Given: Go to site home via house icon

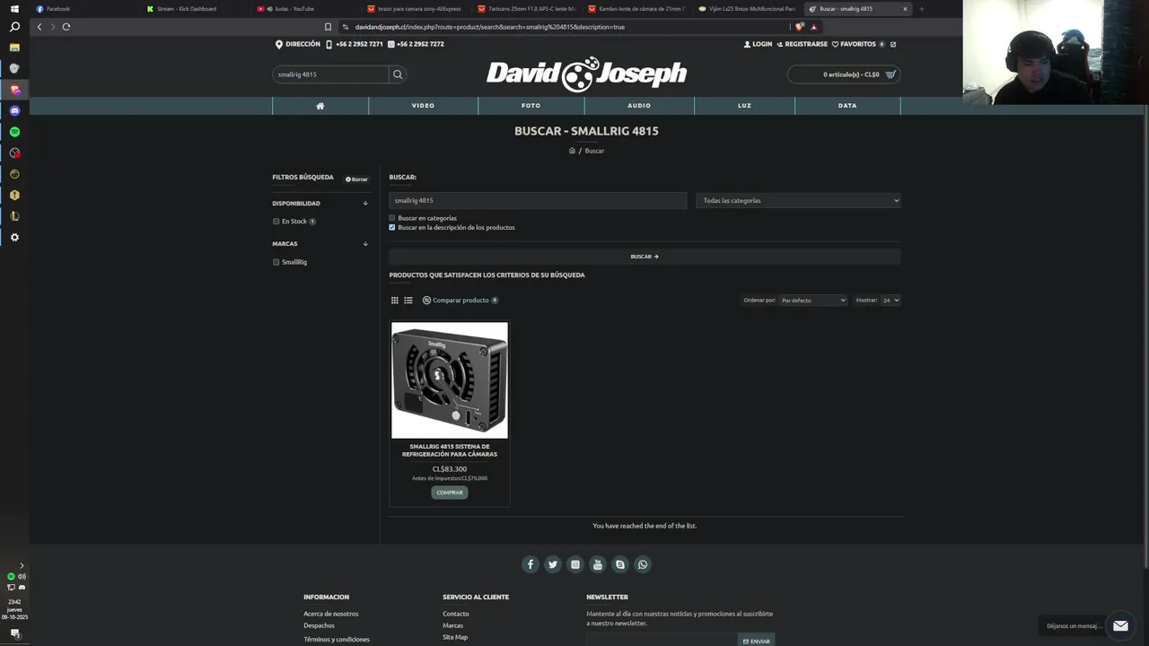Looking at the screenshot, I should pos(320,106).
